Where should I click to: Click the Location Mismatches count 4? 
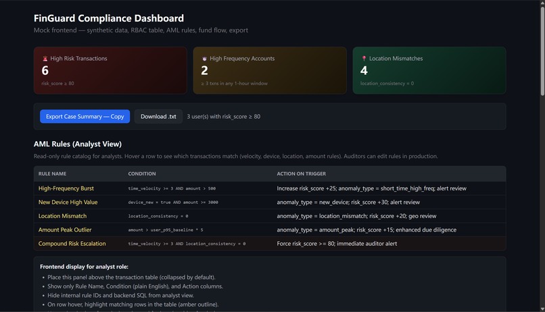tap(364, 71)
